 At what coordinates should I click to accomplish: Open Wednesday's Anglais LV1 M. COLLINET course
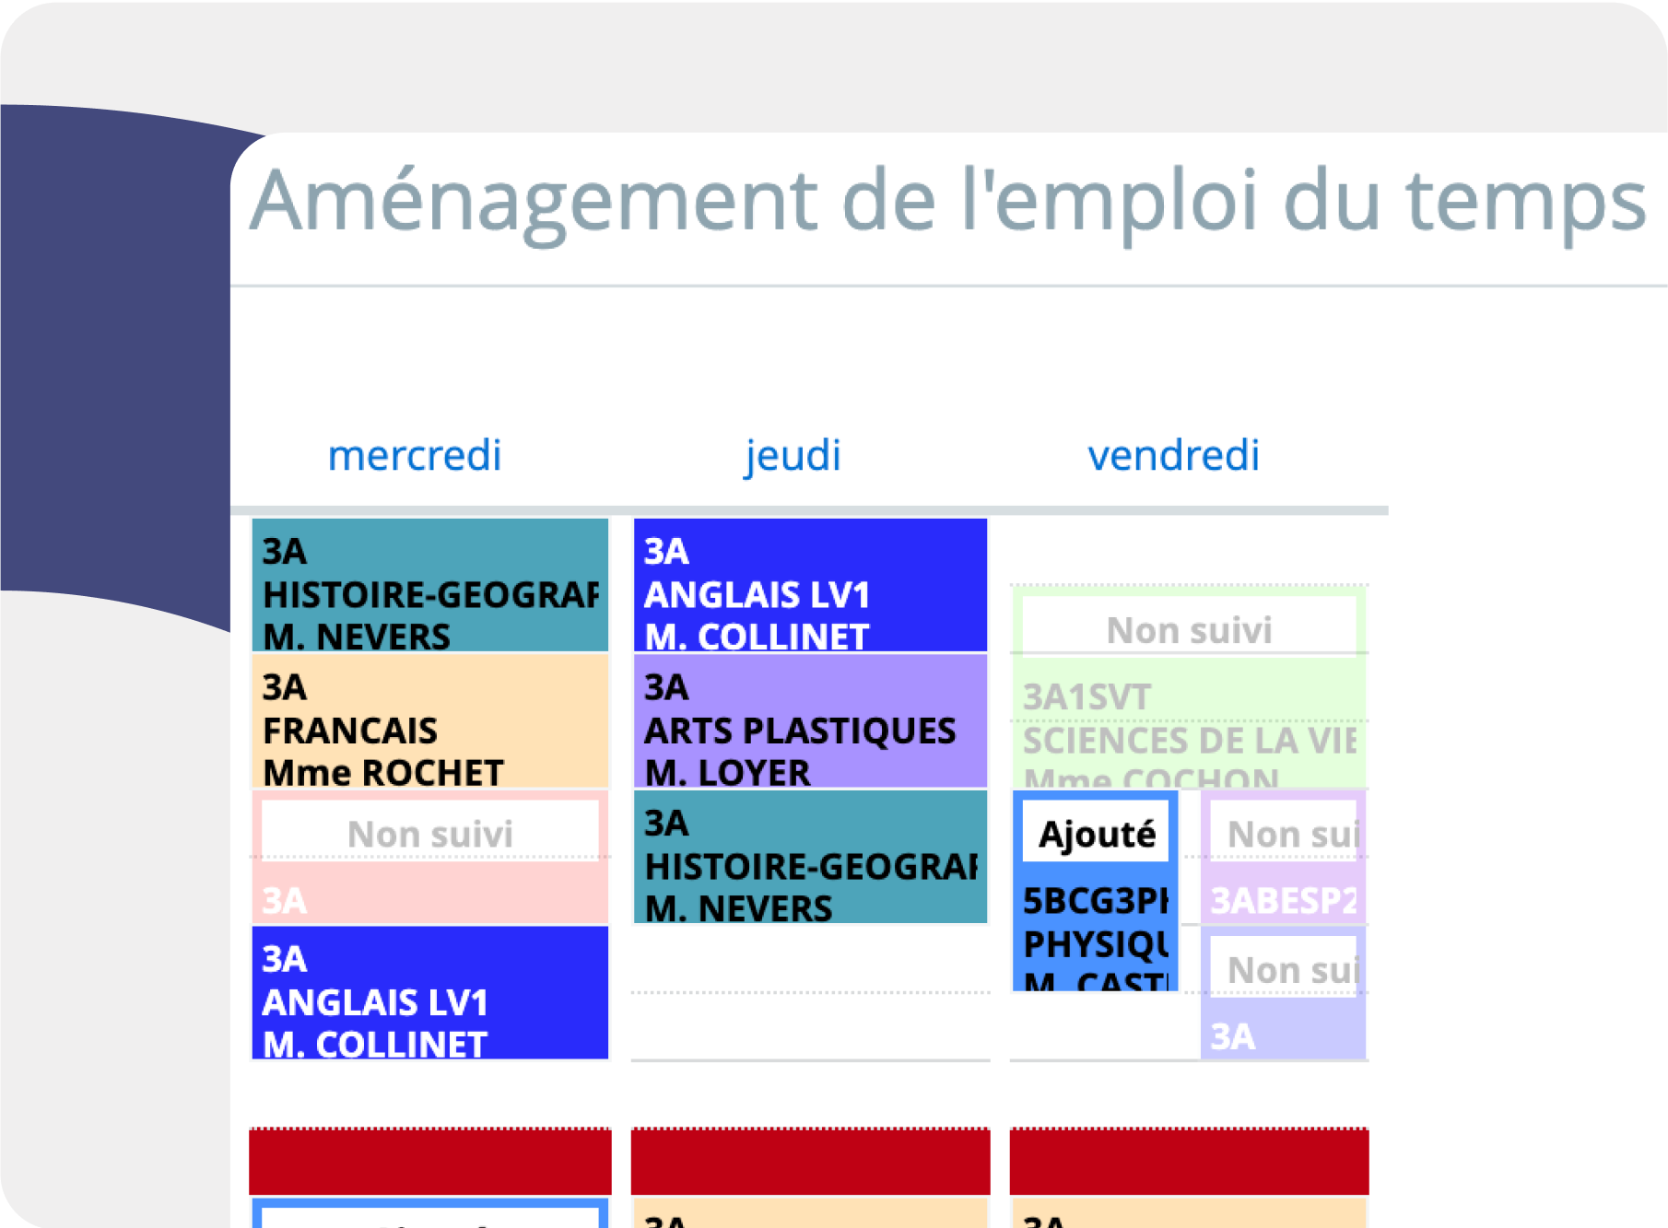coord(430,993)
